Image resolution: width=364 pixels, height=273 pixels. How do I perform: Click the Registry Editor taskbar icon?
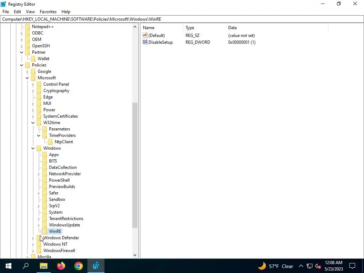(96, 266)
